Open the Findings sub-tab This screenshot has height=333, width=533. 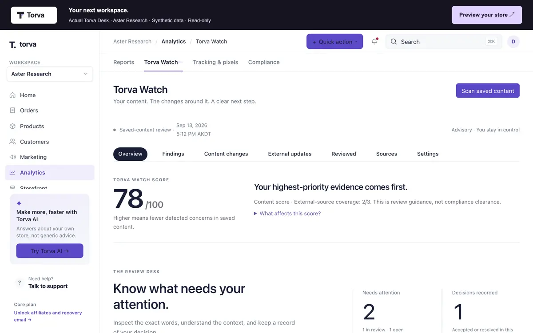(x=173, y=154)
